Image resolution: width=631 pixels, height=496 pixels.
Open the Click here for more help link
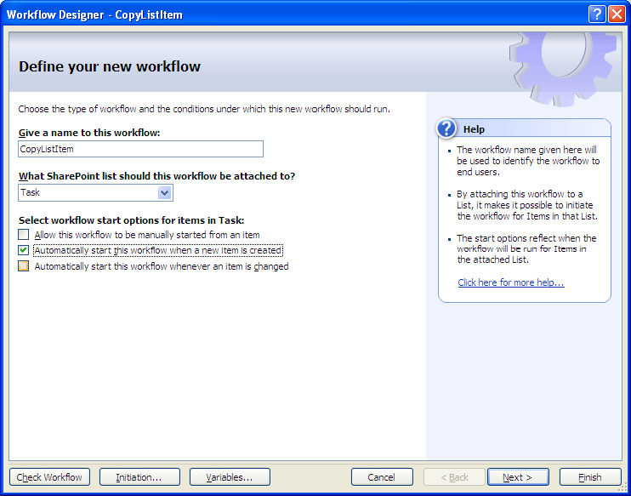point(511,282)
